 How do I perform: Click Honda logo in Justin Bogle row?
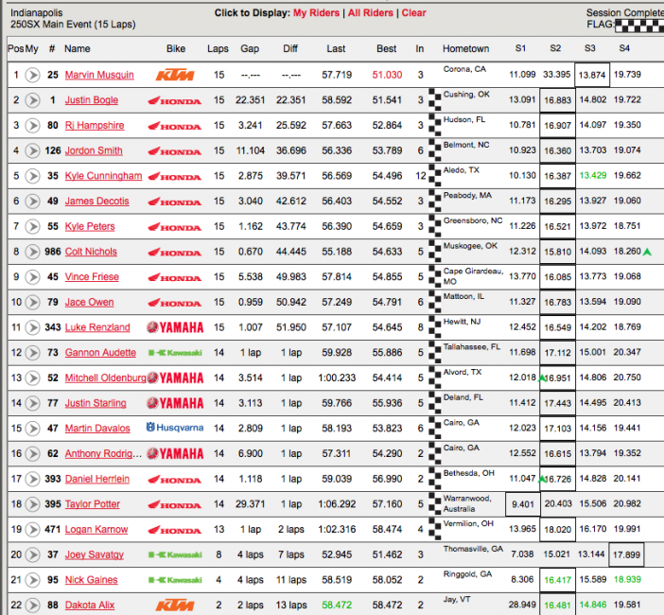(x=175, y=101)
